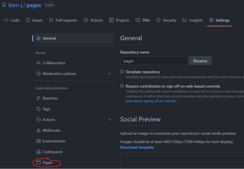Click the Social Preview image upload box
The width and height of the screenshot is (244, 169).
182,161
